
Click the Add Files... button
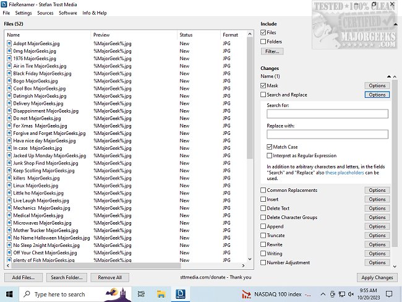(23, 277)
